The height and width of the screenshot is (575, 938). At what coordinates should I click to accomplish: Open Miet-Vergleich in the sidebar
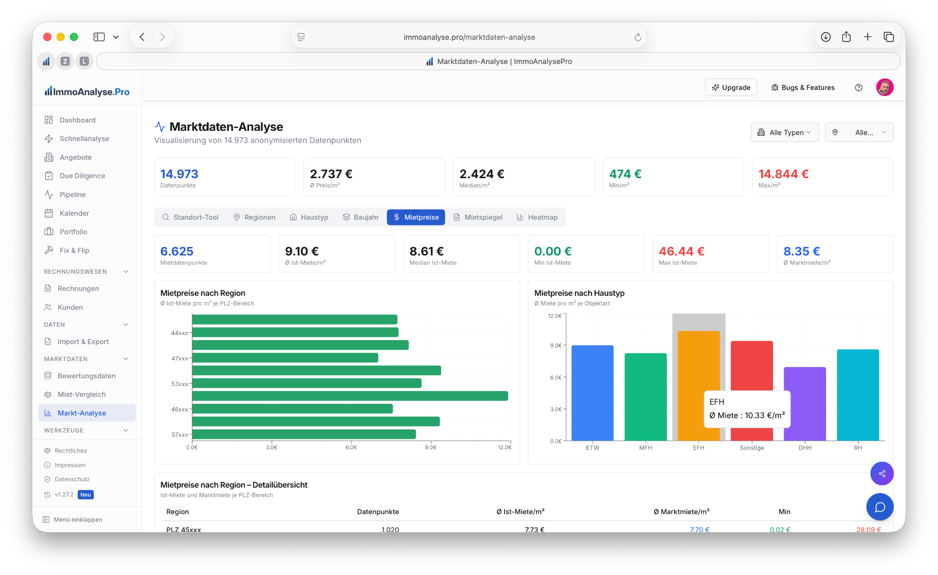tap(87, 394)
